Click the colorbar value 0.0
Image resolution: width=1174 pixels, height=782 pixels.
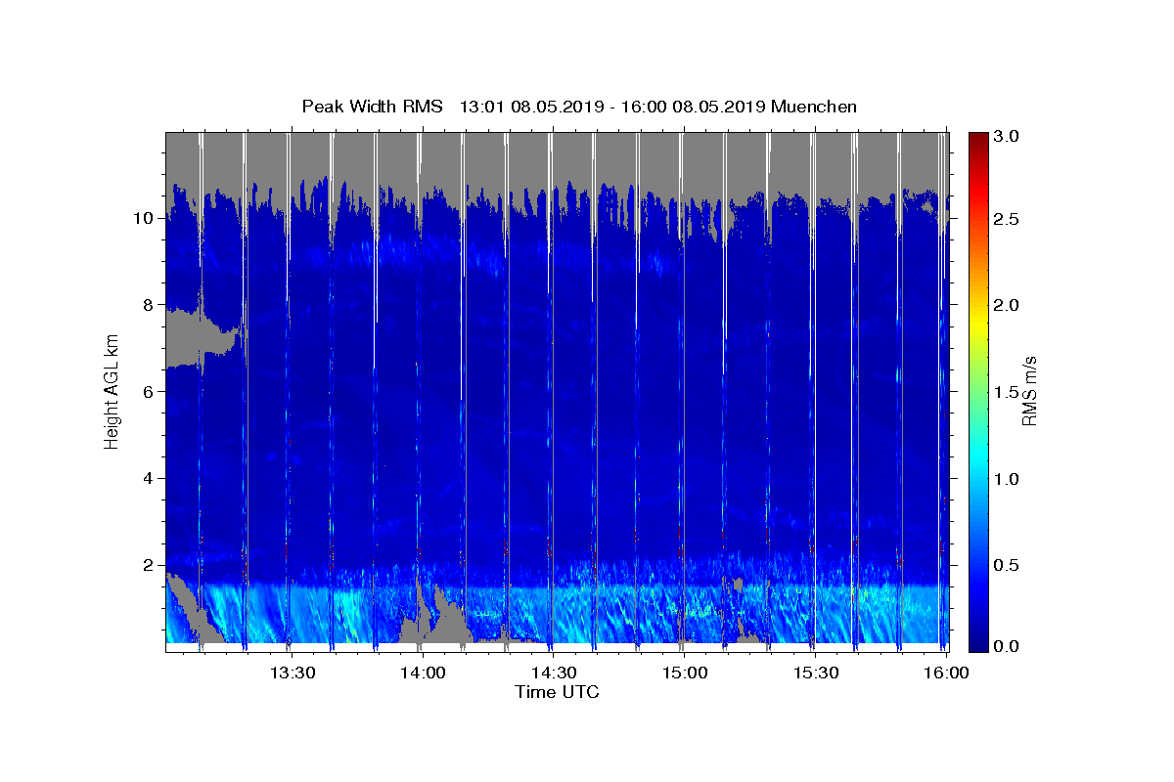(x=1008, y=647)
